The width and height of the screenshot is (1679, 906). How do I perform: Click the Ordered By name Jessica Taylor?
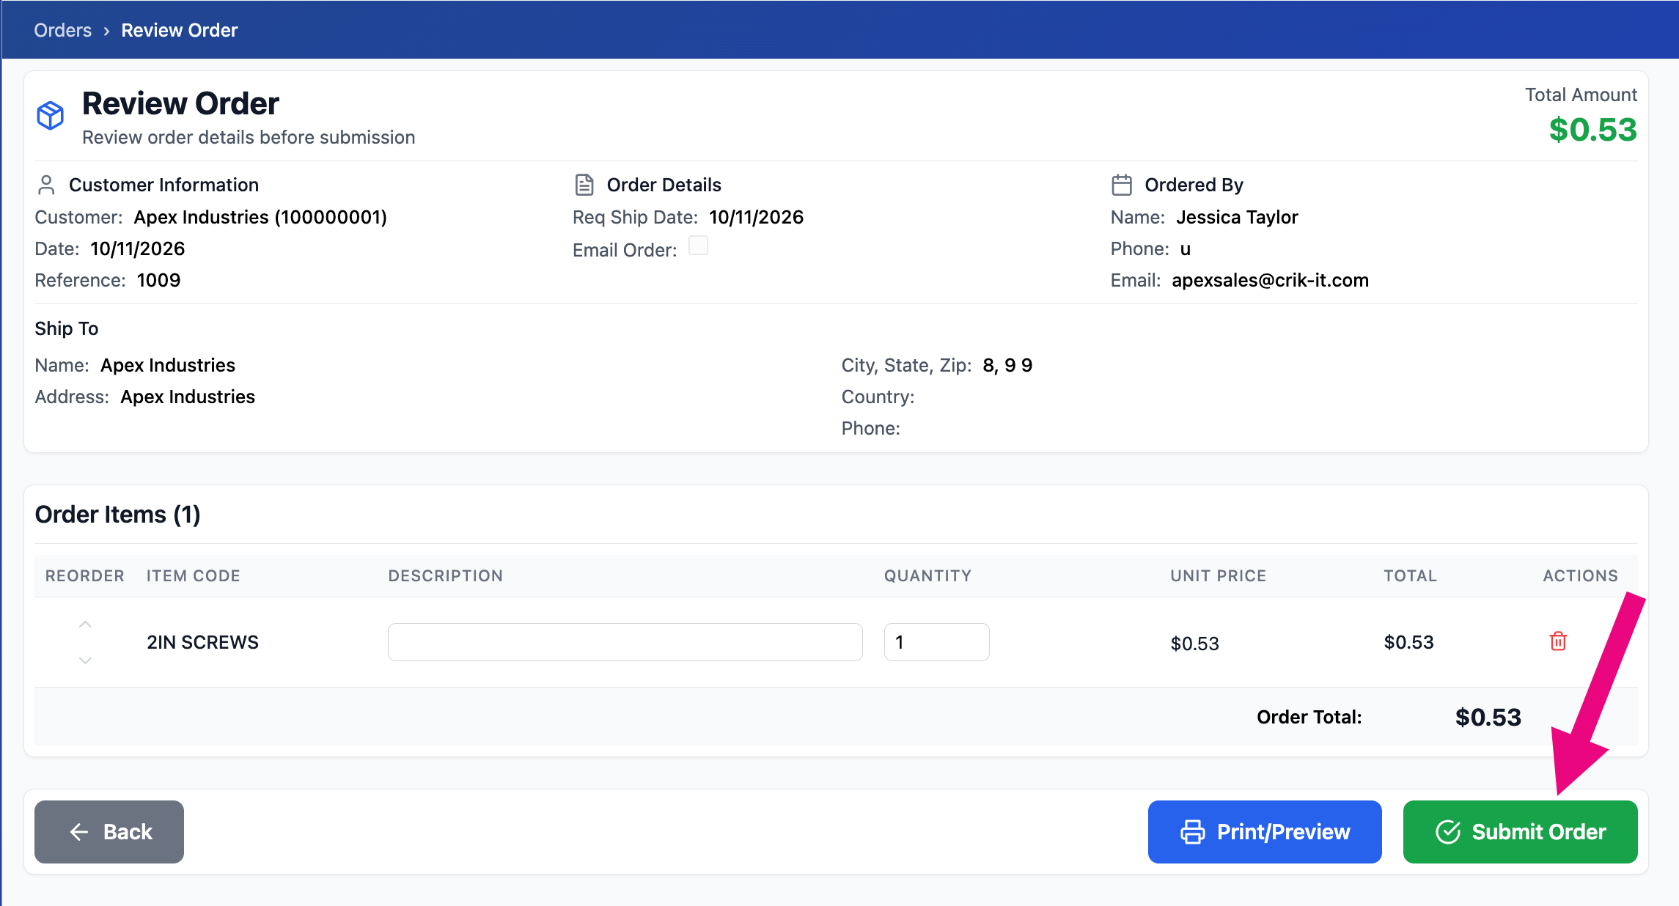coord(1237,217)
